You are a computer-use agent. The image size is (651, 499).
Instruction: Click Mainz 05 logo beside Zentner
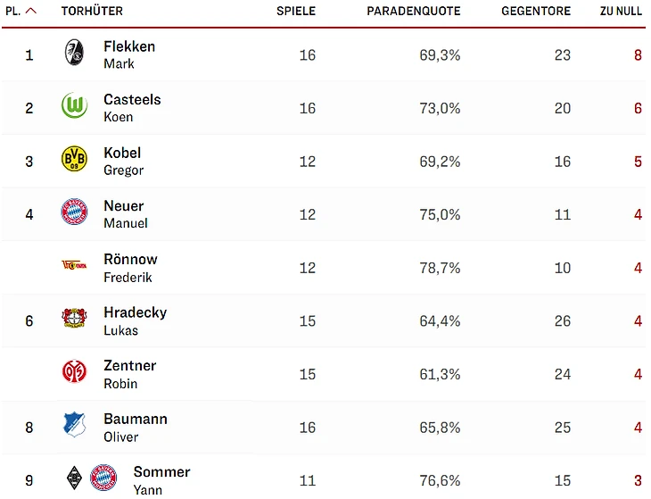[x=74, y=372]
